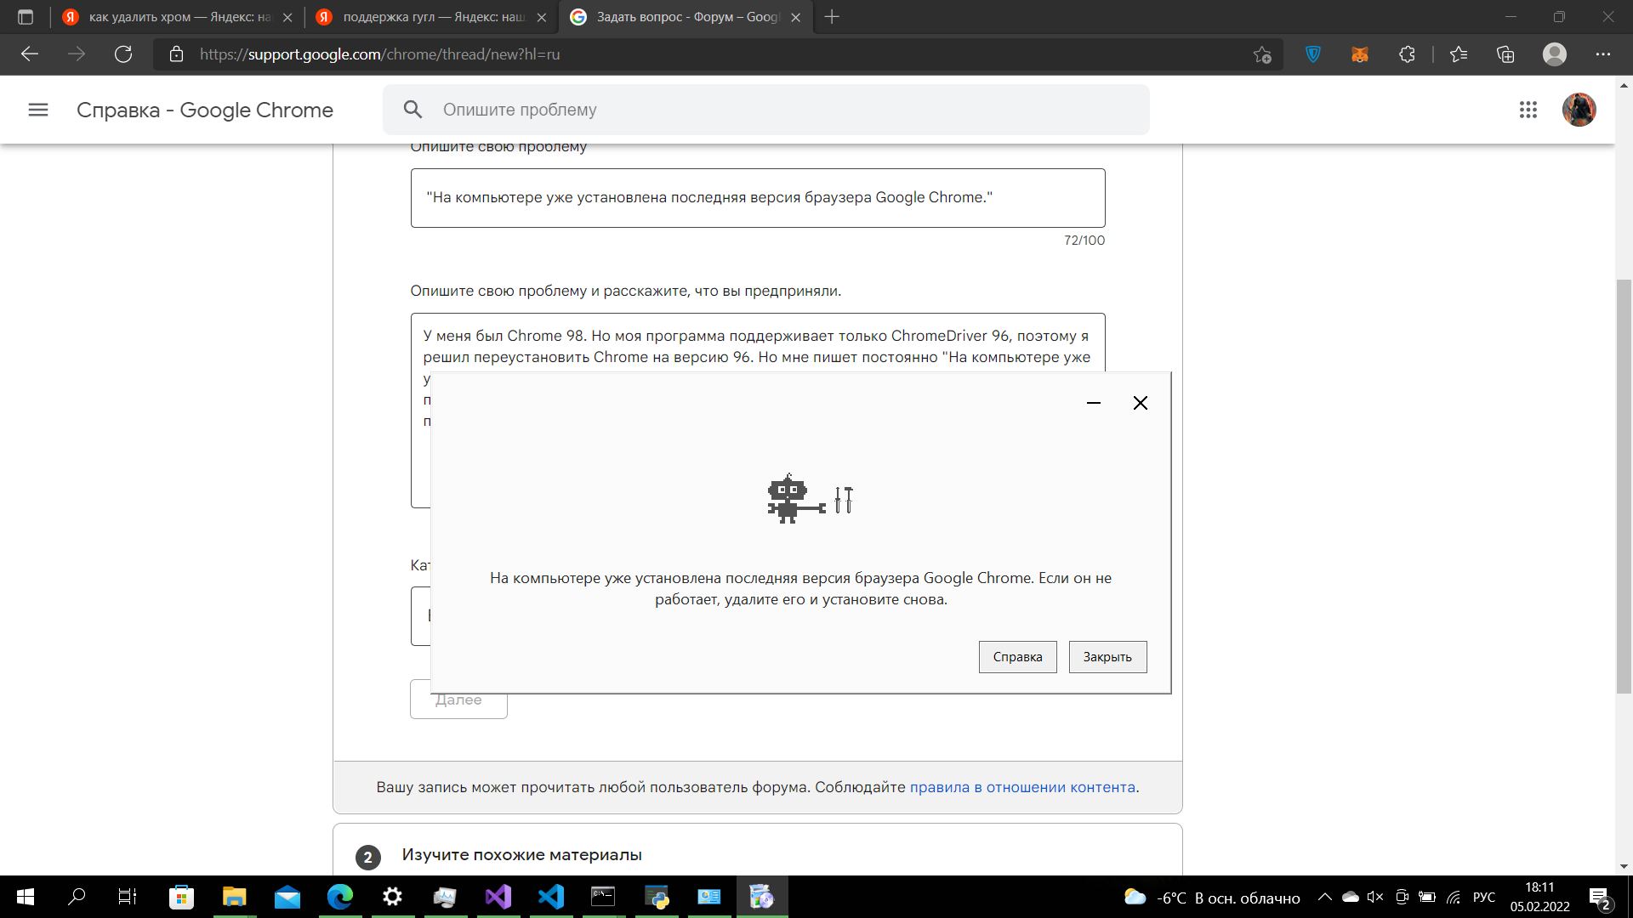The height and width of the screenshot is (918, 1633).
Task: Click the Далее button
Action: click(458, 700)
